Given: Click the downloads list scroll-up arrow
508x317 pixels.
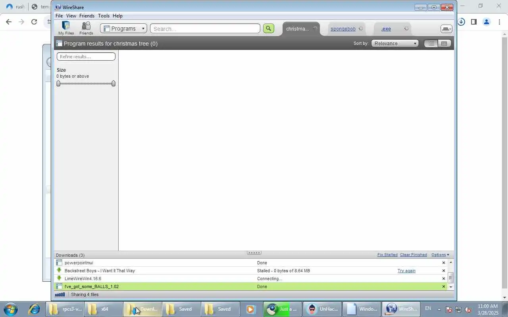Looking at the screenshot, I should (x=450, y=263).
